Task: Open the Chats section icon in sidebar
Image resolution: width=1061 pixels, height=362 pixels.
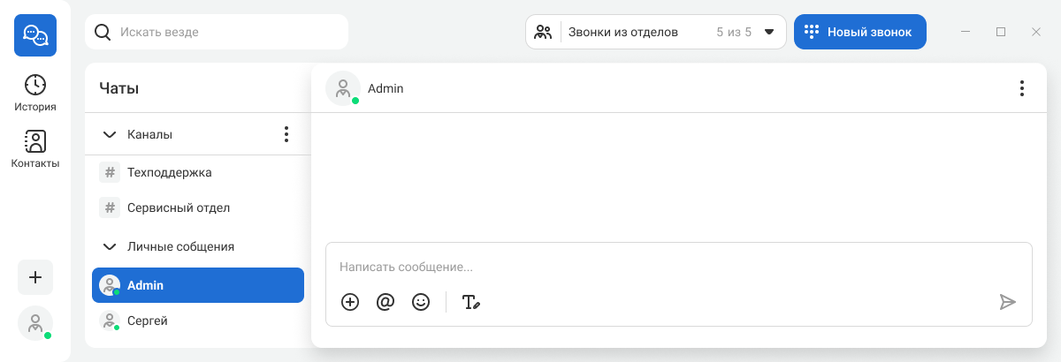Action: pyautogui.click(x=35, y=35)
